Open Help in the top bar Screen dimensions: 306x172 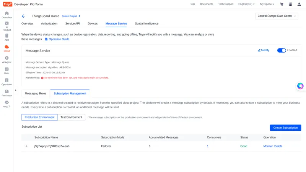click(x=192, y=4)
